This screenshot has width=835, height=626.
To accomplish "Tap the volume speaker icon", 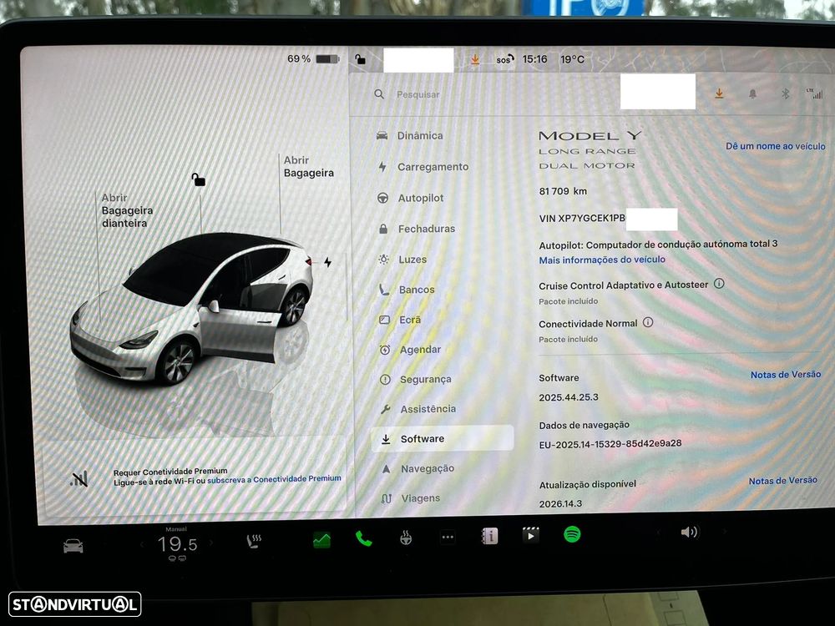I will tap(689, 532).
